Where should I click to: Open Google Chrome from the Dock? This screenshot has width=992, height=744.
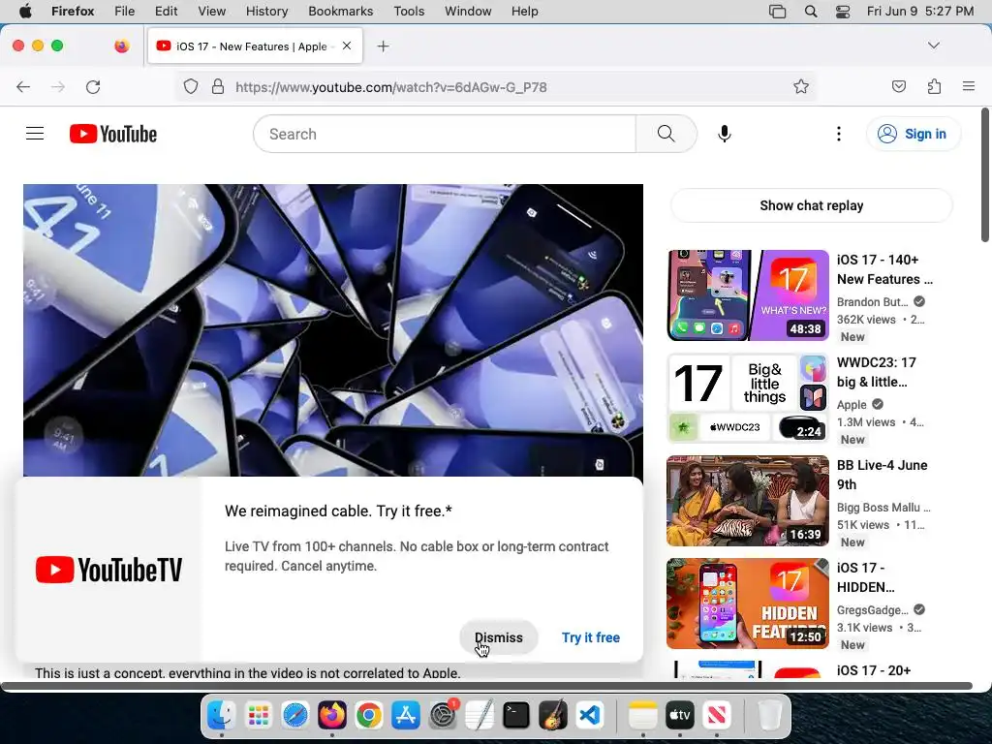369,716
